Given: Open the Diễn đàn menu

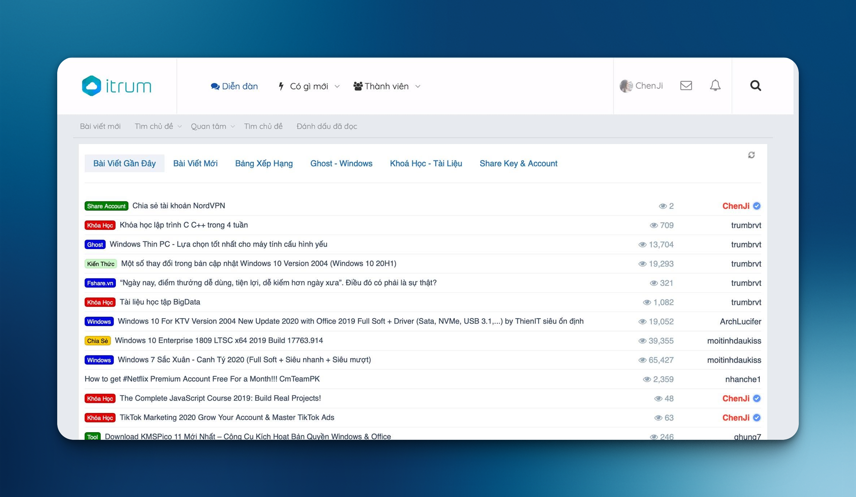Looking at the screenshot, I should (x=234, y=86).
